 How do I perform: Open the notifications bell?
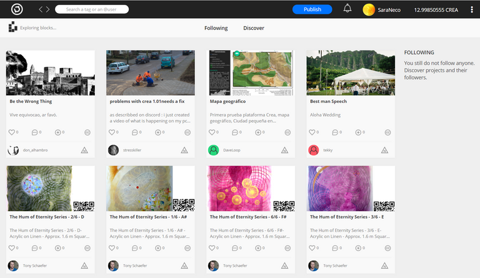pyautogui.click(x=347, y=8)
